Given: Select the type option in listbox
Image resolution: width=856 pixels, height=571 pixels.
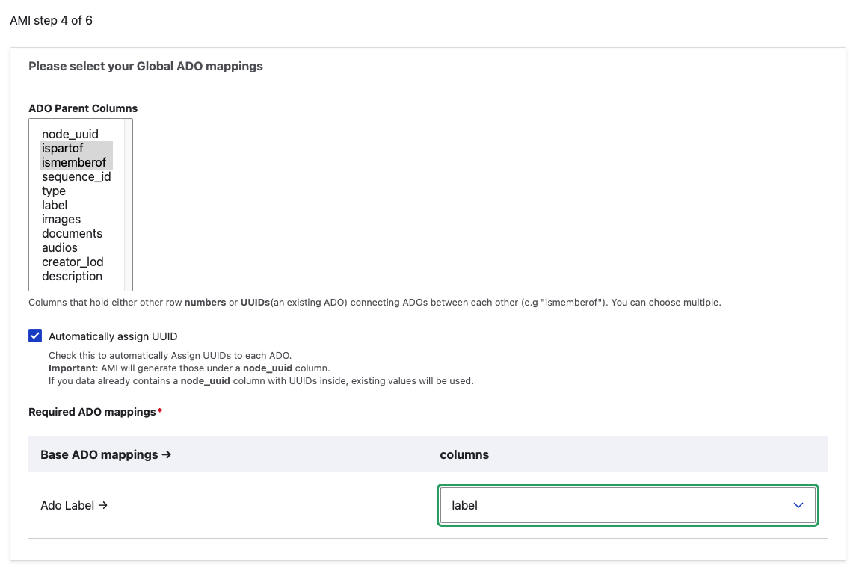Looking at the screenshot, I should pos(54,191).
